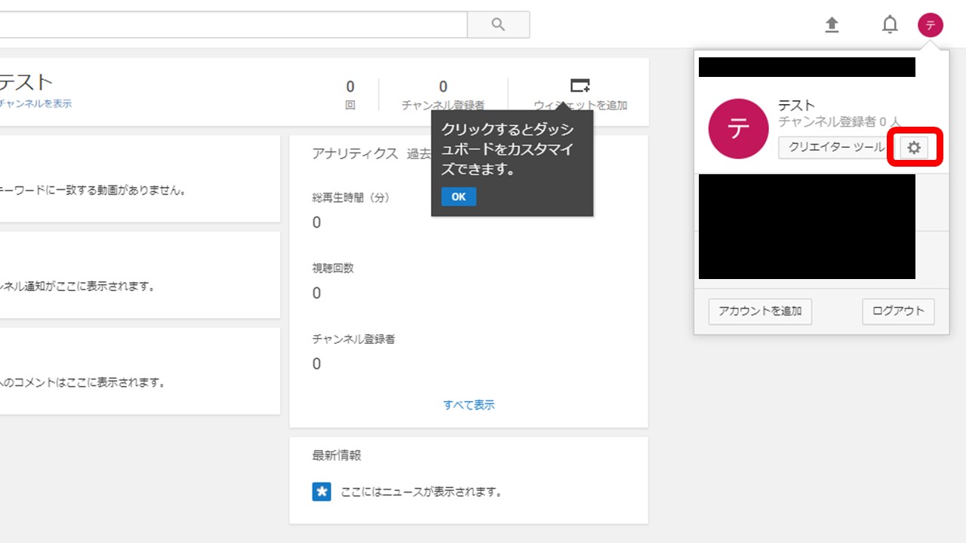Open クリエイター ツール button

835,148
